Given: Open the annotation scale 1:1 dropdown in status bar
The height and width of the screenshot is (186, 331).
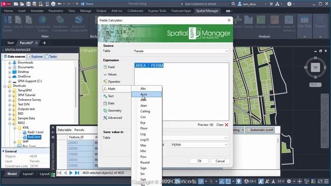Looking at the screenshot, I should click(281, 181).
